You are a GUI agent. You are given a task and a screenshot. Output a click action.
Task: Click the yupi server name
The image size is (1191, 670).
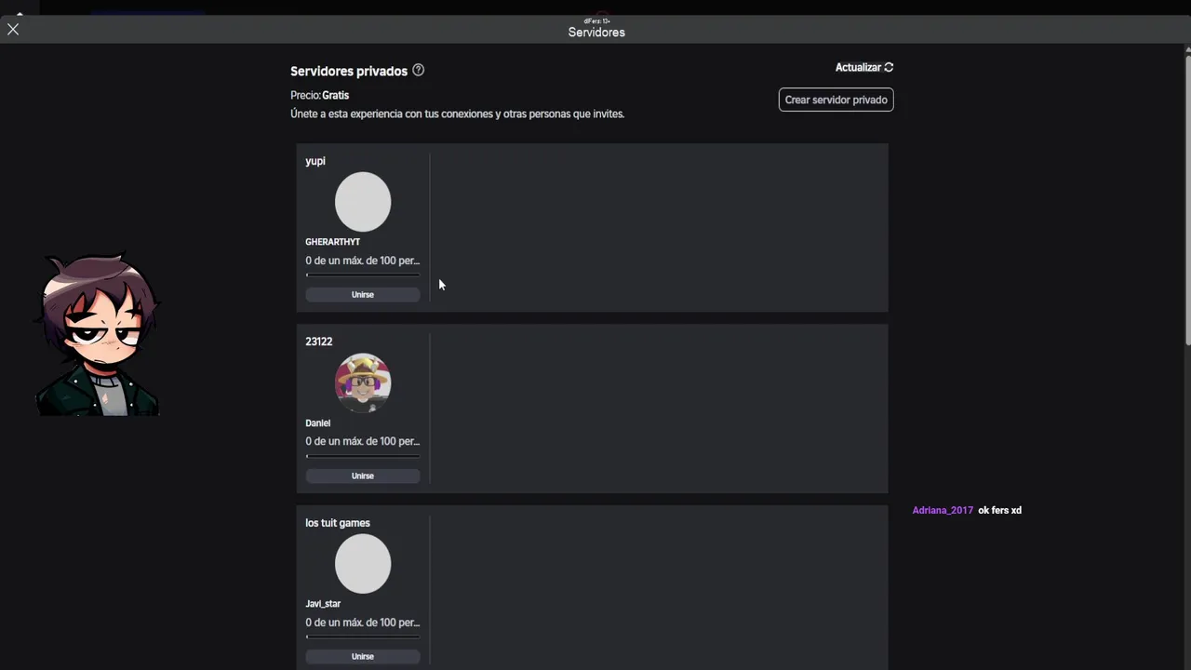[x=315, y=161]
